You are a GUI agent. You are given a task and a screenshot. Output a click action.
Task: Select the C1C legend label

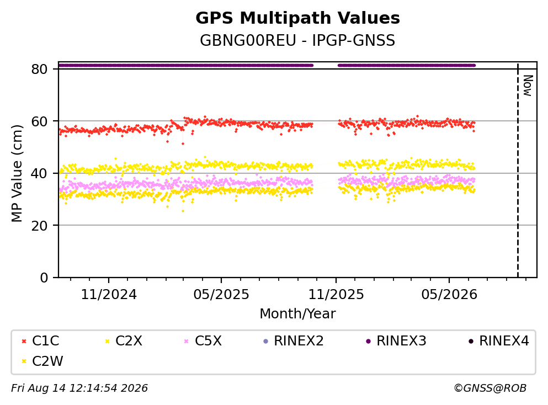[45, 340]
